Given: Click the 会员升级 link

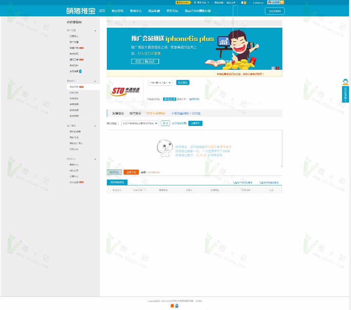Looking at the screenshot, I should [x=194, y=99].
